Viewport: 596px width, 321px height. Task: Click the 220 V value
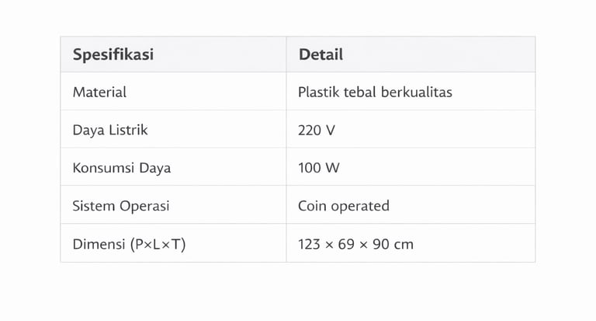point(317,131)
